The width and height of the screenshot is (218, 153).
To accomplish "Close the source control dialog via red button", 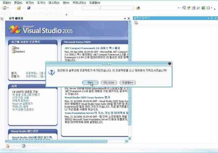I will 169,64.
